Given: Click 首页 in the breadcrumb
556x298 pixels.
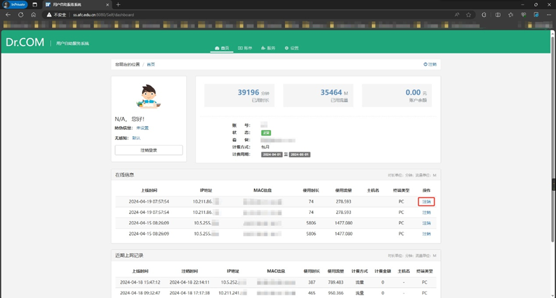Looking at the screenshot, I should (150, 64).
